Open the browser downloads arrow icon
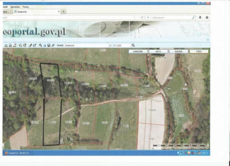The width and height of the screenshot is (230, 166). [200, 17]
